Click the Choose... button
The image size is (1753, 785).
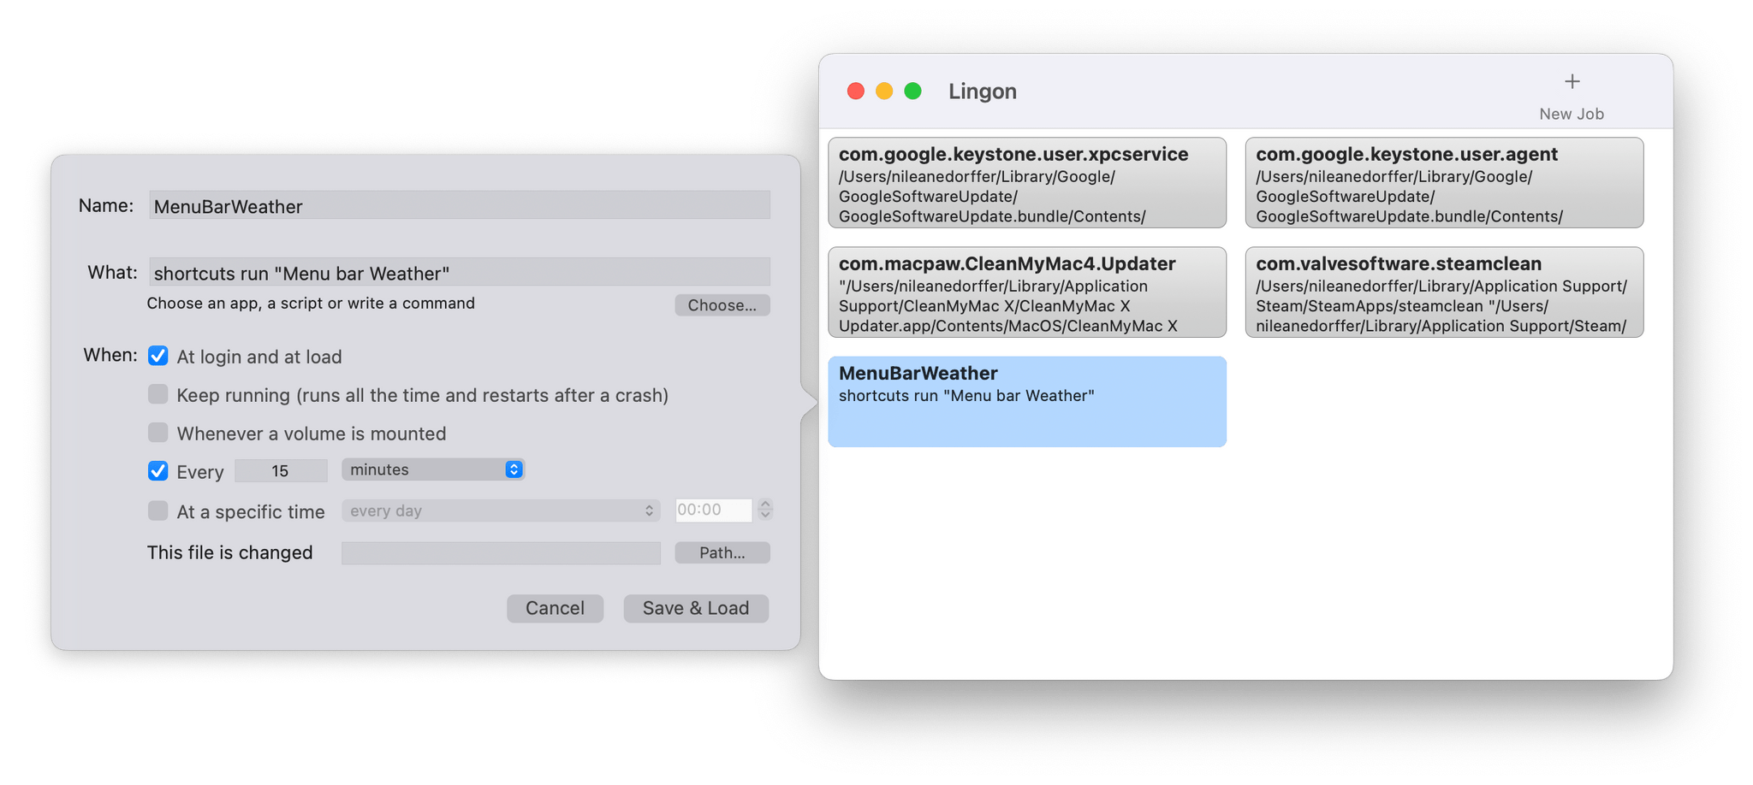click(x=722, y=305)
